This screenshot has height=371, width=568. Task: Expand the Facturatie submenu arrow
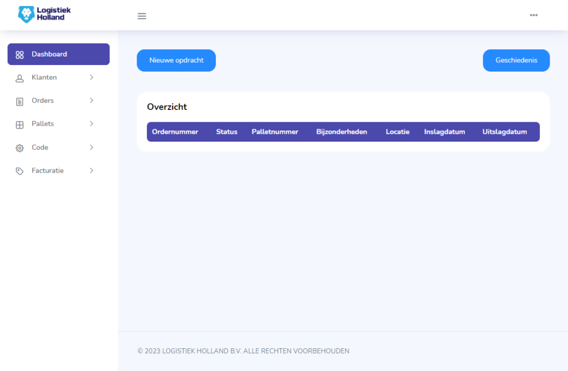(x=92, y=171)
